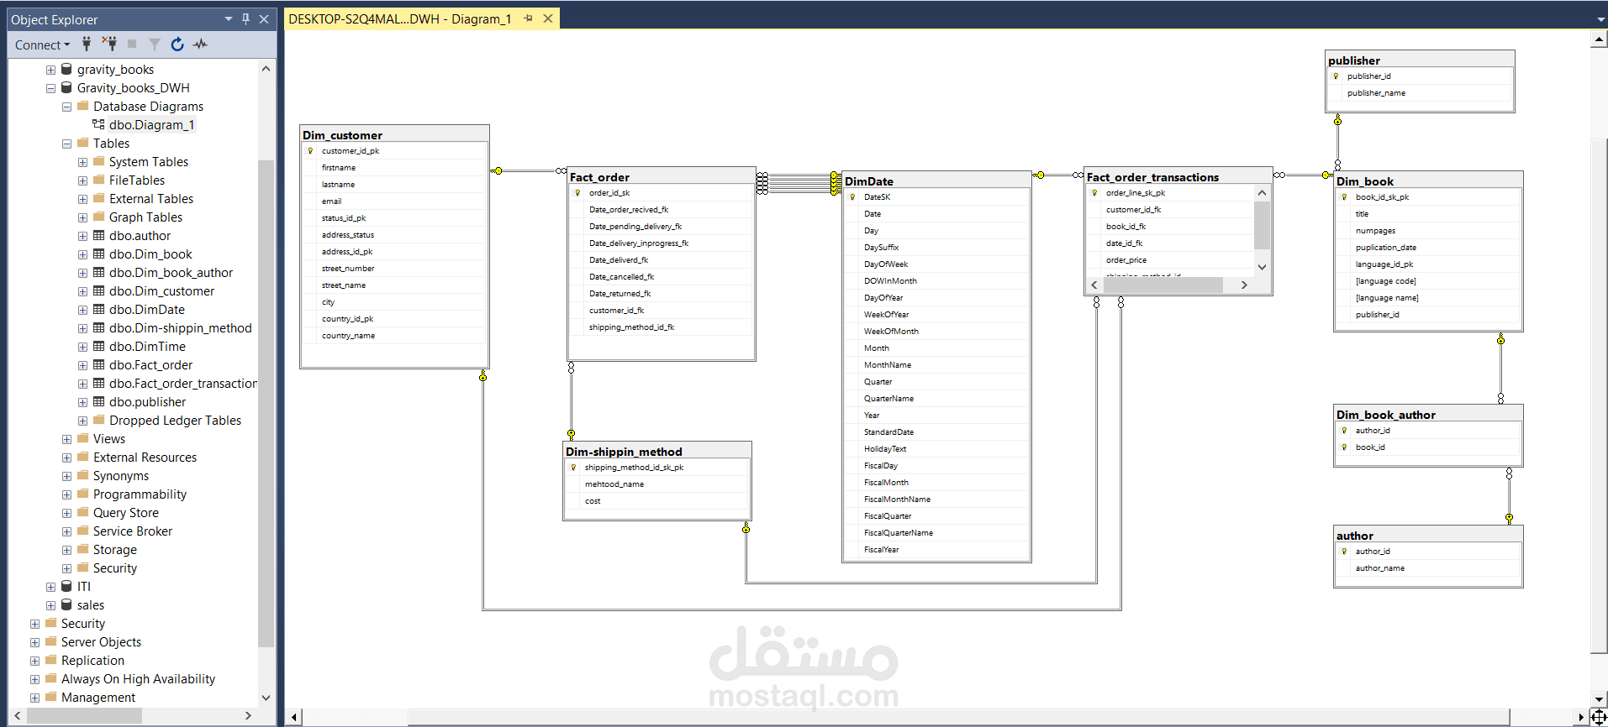Click the dbo.author table icon

coord(98,235)
